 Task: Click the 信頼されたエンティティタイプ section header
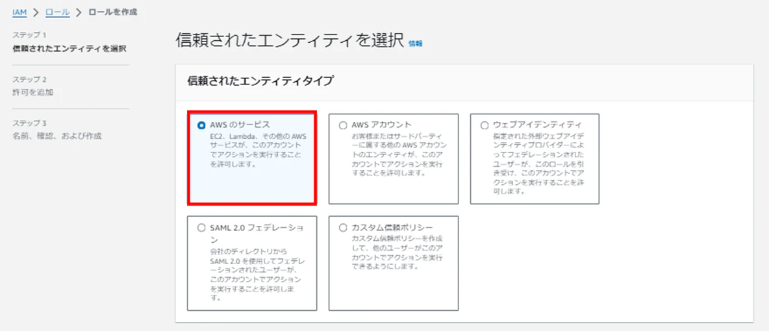coord(260,82)
